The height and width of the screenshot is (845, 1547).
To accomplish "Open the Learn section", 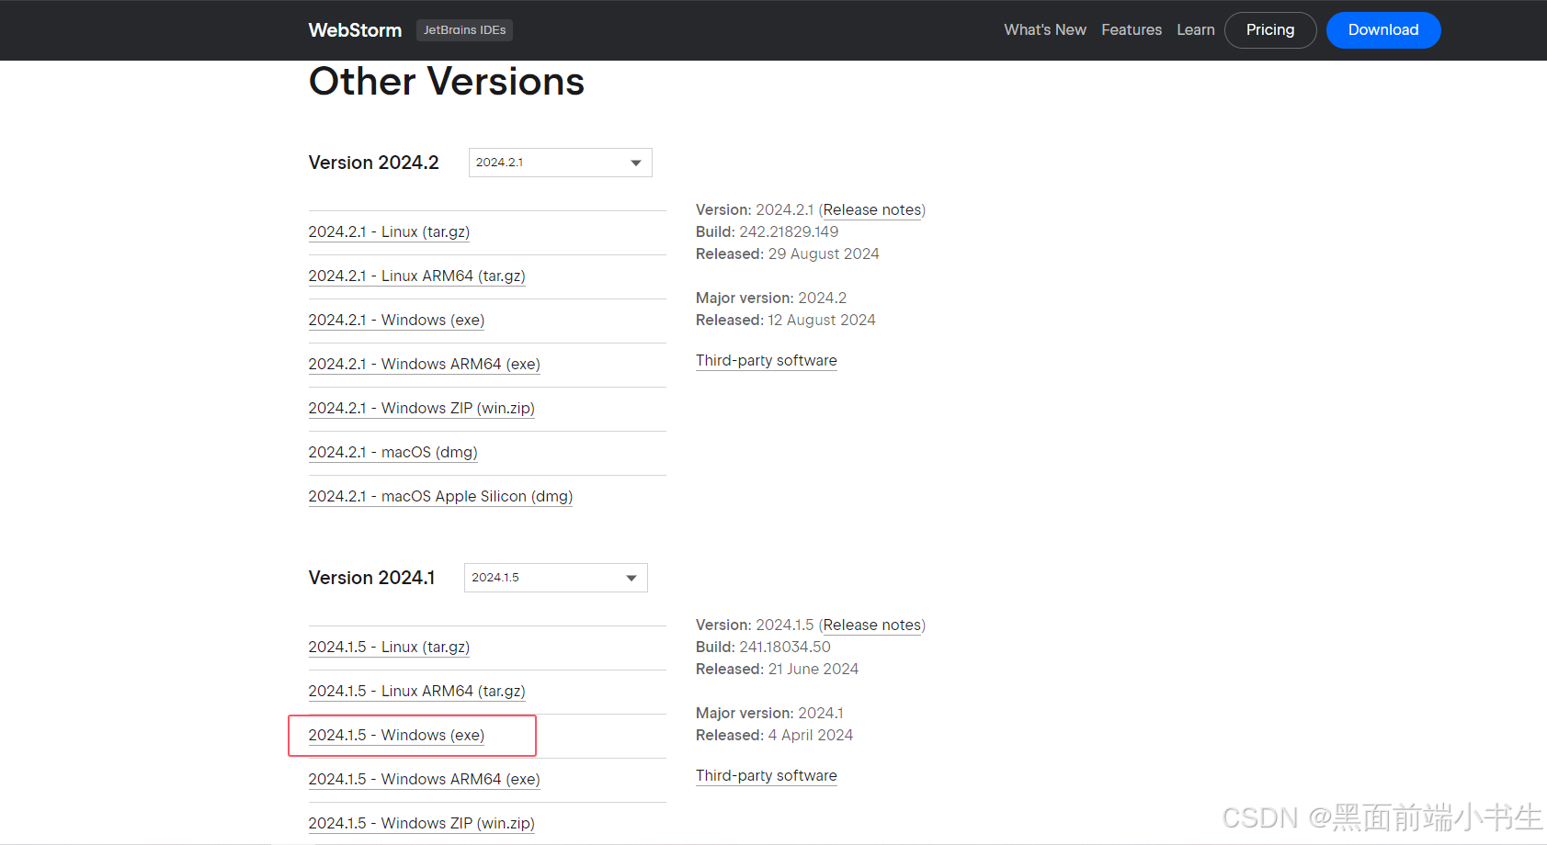I will 1196,30.
